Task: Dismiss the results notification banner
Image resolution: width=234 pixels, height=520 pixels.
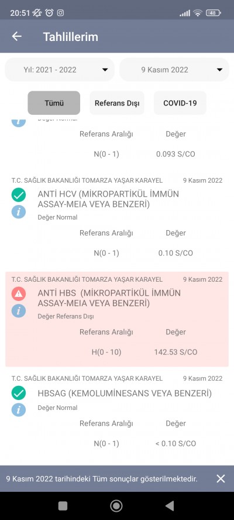Action: (221, 478)
